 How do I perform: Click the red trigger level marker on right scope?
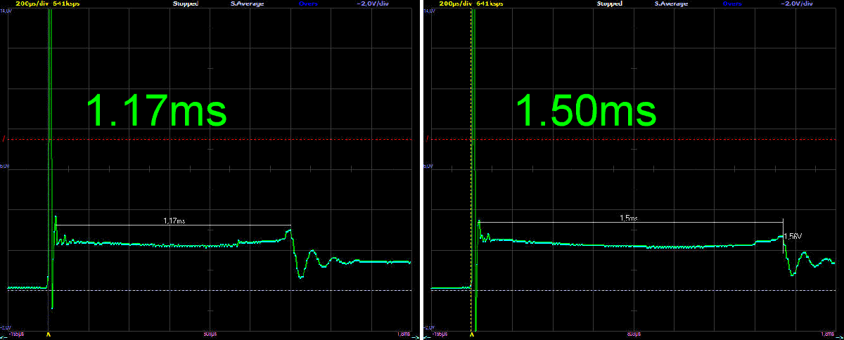point(428,140)
